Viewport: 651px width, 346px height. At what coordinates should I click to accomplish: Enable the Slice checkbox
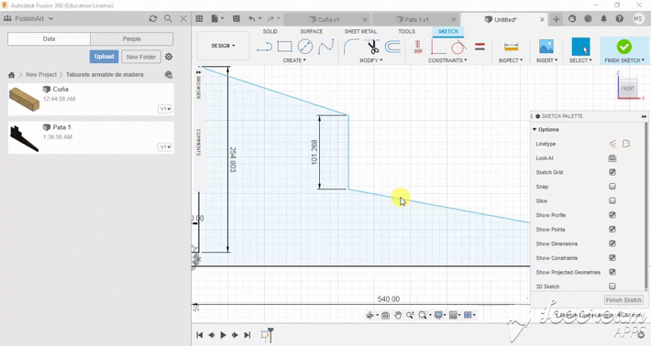point(612,200)
